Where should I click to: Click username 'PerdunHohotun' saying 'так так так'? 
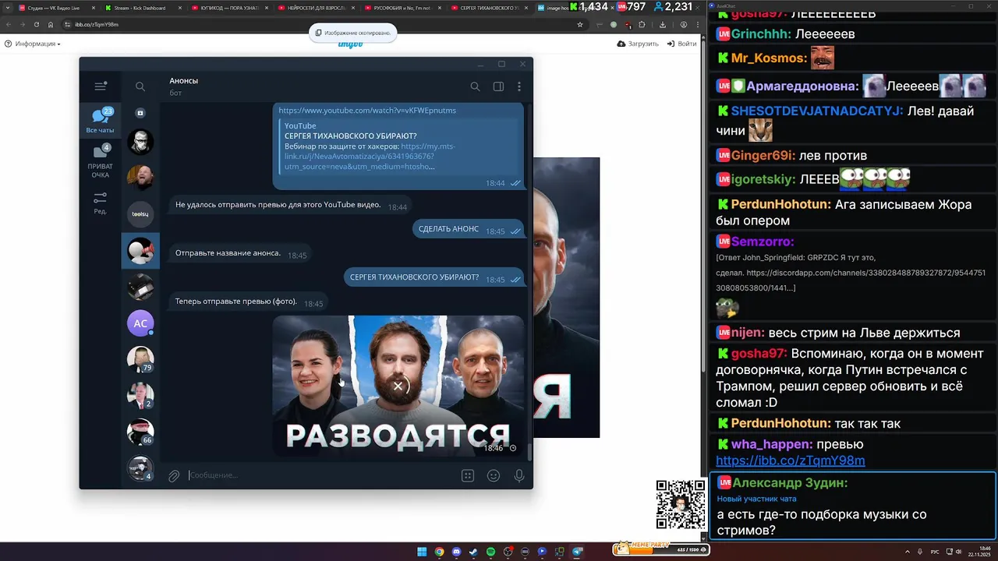click(x=780, y=424)
